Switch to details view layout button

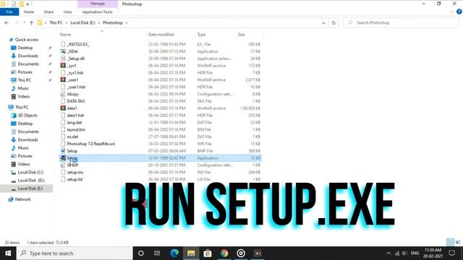pyautogui.click(x=450, y=243)
